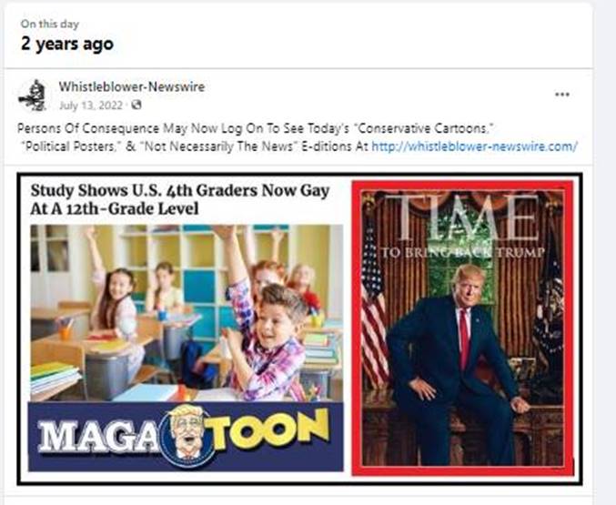Viewport: 616px width, 505px height.
Task: Click the July 13, 2022 post date
Action: point(91,106)
